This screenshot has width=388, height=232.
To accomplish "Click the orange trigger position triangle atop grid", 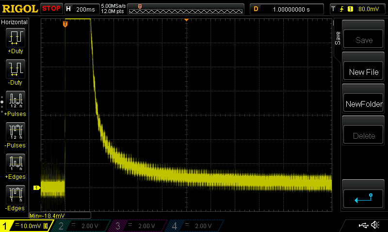I will pos(186,20).
